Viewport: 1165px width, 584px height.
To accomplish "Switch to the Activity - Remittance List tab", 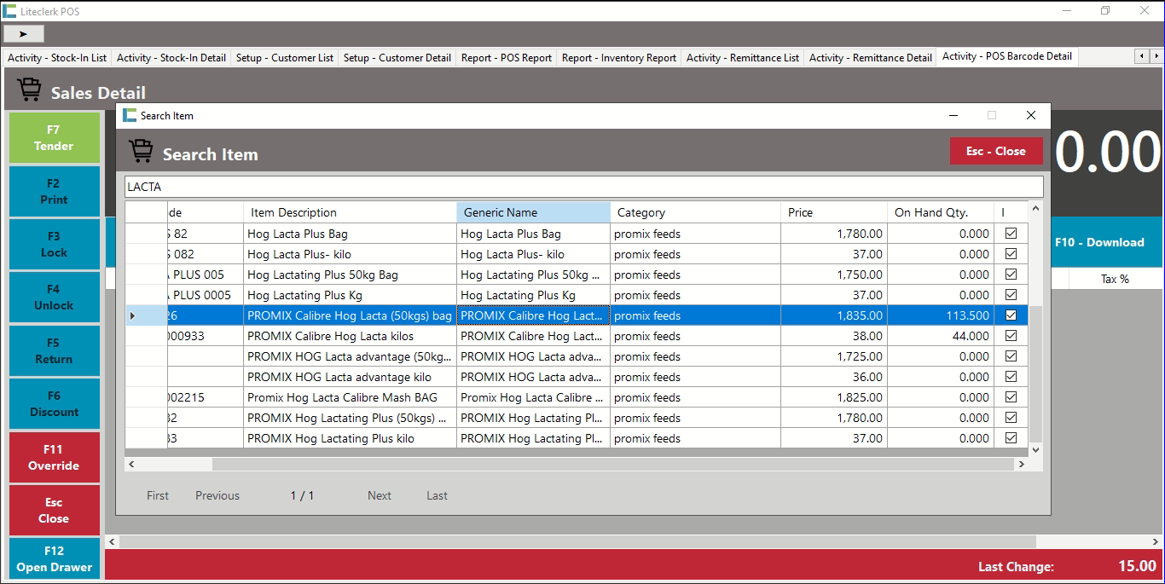I will click(x=743, y=57).
